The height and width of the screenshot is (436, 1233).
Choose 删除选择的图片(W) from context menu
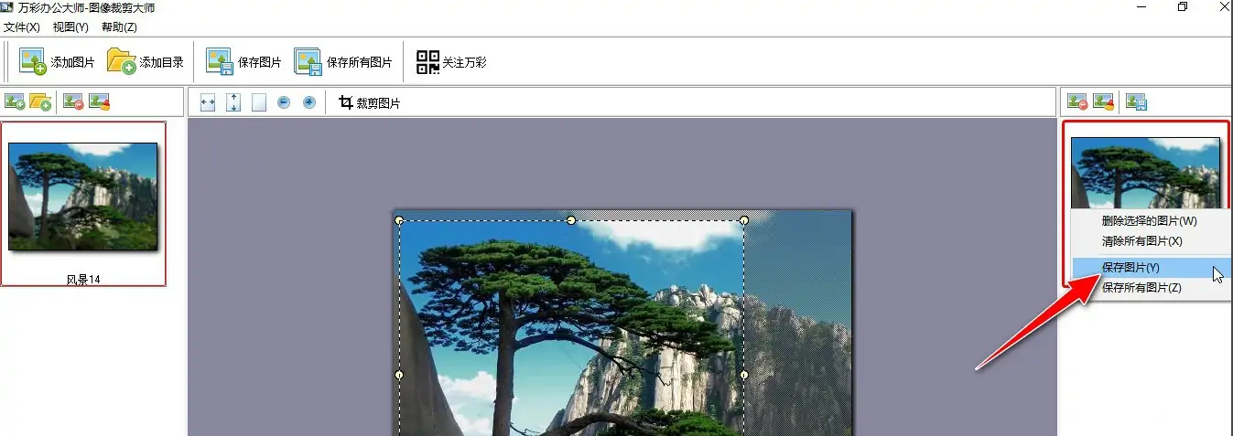(1152, 220)
